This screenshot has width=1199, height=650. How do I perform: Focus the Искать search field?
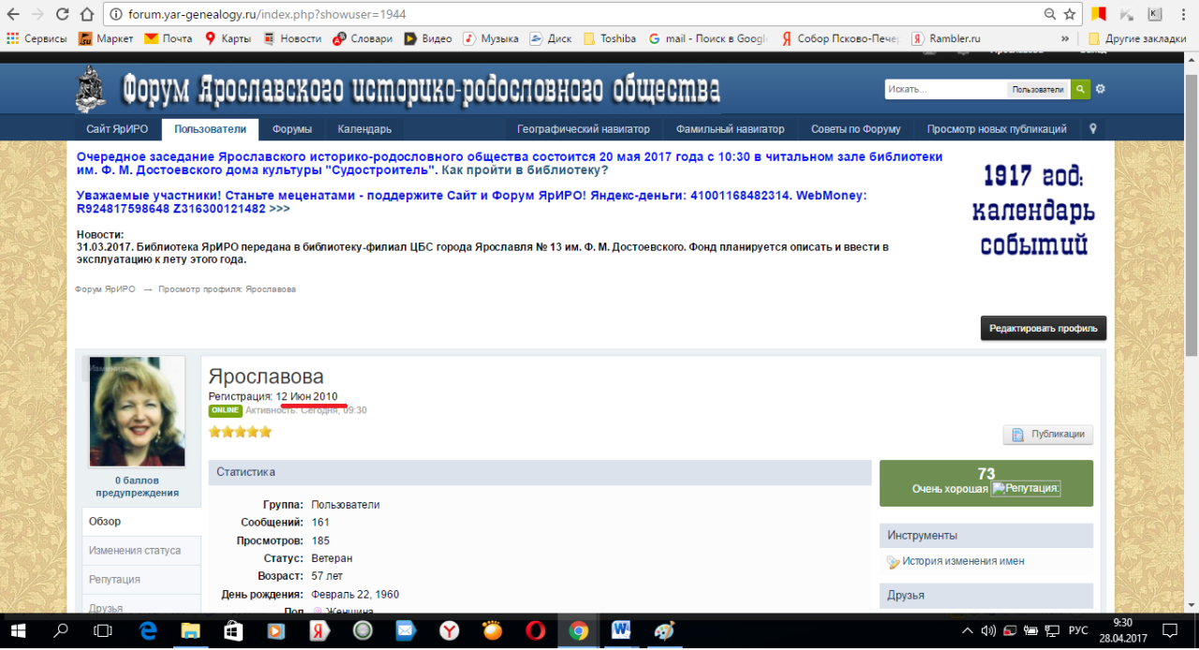coord(946,89)
